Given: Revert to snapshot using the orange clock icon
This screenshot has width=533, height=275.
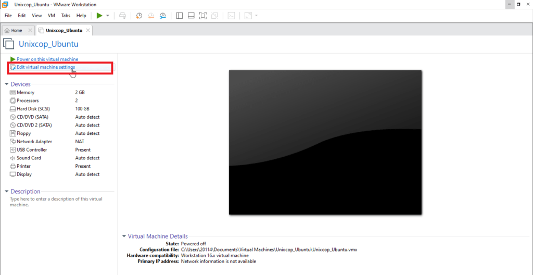Looking at the screenshot, I should (x=151, y=16).
